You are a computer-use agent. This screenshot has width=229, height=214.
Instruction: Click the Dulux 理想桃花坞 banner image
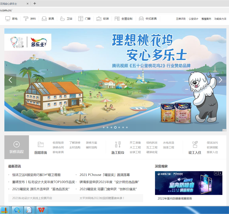click(x=116, y=80)
